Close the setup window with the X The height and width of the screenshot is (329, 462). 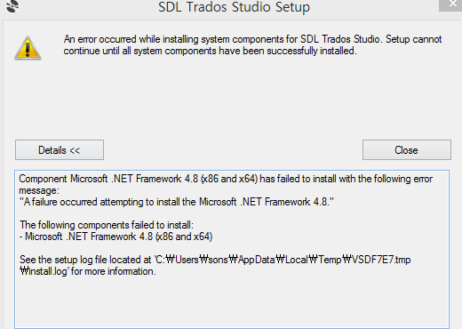[451, 4]
